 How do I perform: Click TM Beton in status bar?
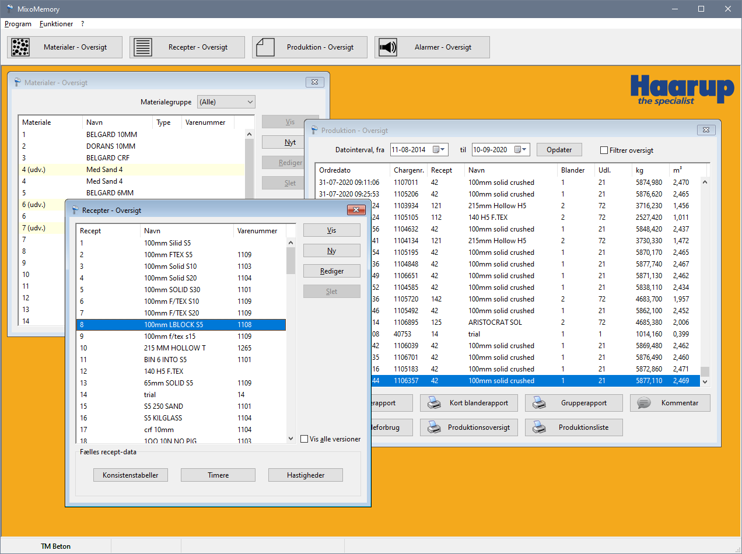click(x=55, y=546)
